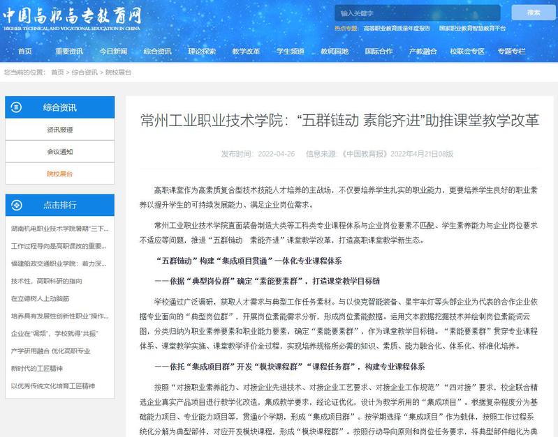This screenshot has width=558, height=437.
Task: Select 院校展台 in the sidebar
Action: (60, 174)
